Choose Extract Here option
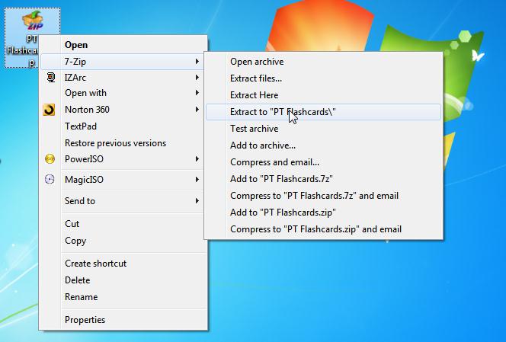This screenshot has height=342, width=506. [x=323, y=95]
